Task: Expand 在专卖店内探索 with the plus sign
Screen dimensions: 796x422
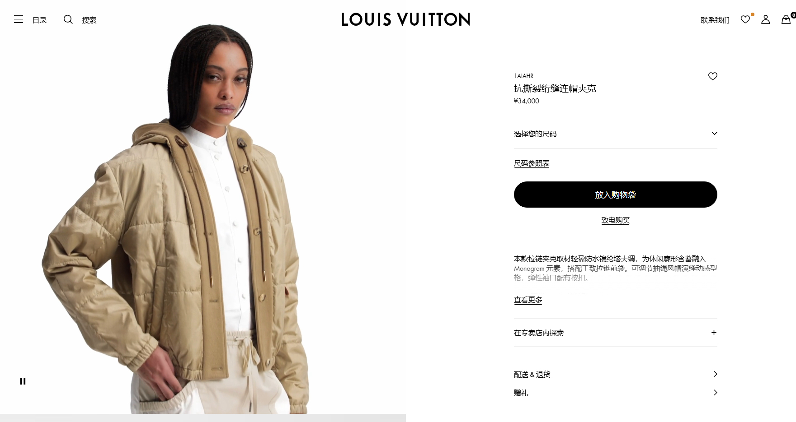Action: (714, 333)
